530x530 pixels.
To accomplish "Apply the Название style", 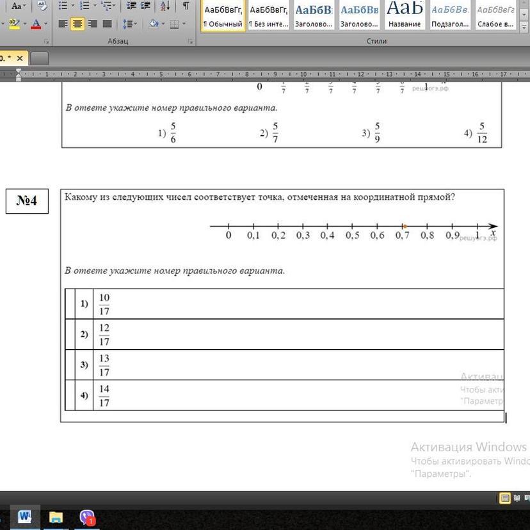I will (405, 16).
